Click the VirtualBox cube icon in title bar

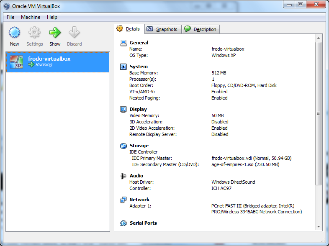point(7,6)
